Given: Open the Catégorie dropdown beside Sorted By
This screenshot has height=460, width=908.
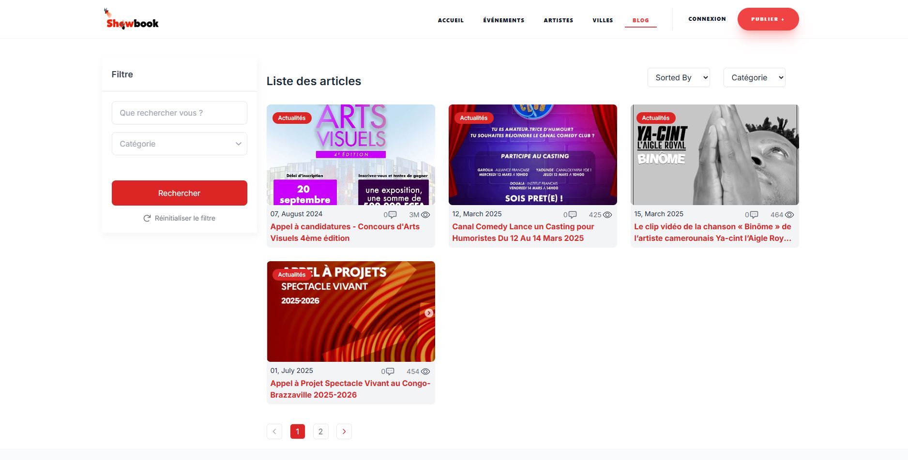Looking at the screenshot, I should click(x=755, y=77).
